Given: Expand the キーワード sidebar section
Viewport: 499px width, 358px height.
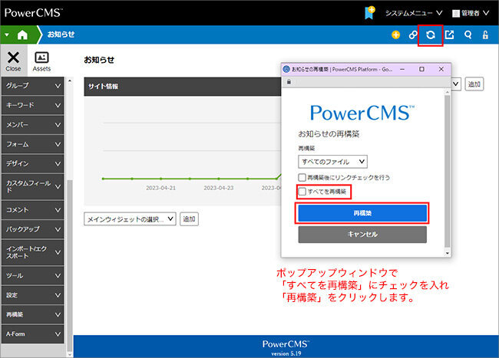Looking at the screenshot, I should (32, 105).
